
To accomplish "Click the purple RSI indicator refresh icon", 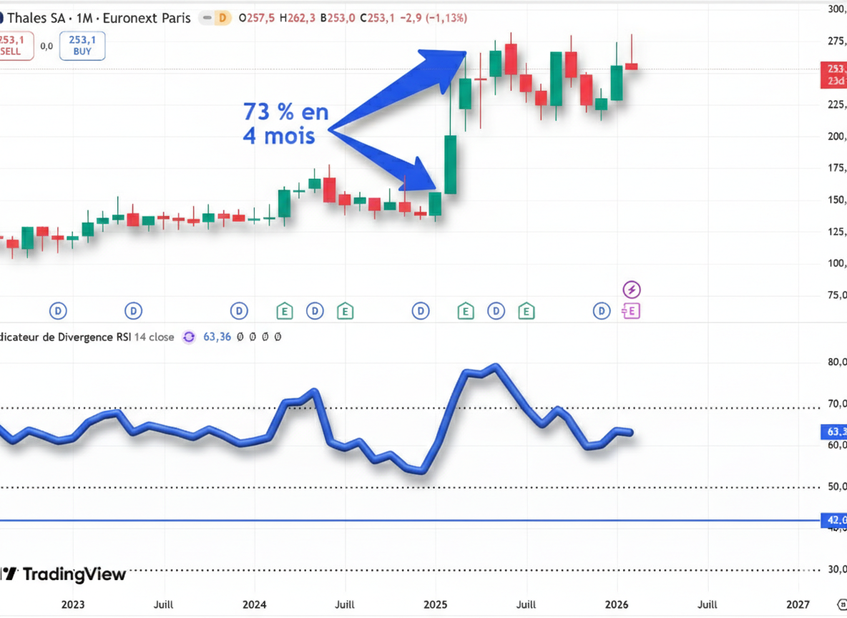I will (x=189, y=337).
